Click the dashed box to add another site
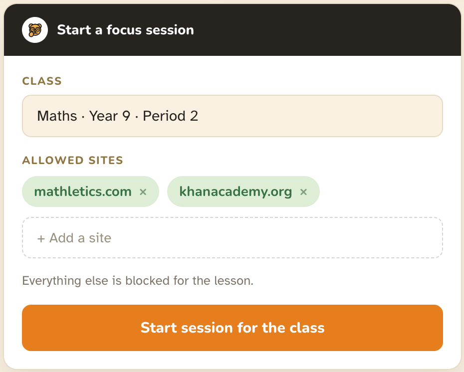Screen dimensions: 464x372 [x=232, y=238]
